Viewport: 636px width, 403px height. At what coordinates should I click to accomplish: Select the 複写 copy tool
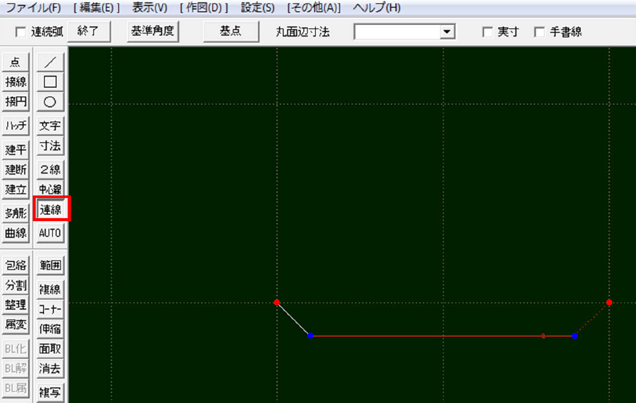click(x=50, y=392)
